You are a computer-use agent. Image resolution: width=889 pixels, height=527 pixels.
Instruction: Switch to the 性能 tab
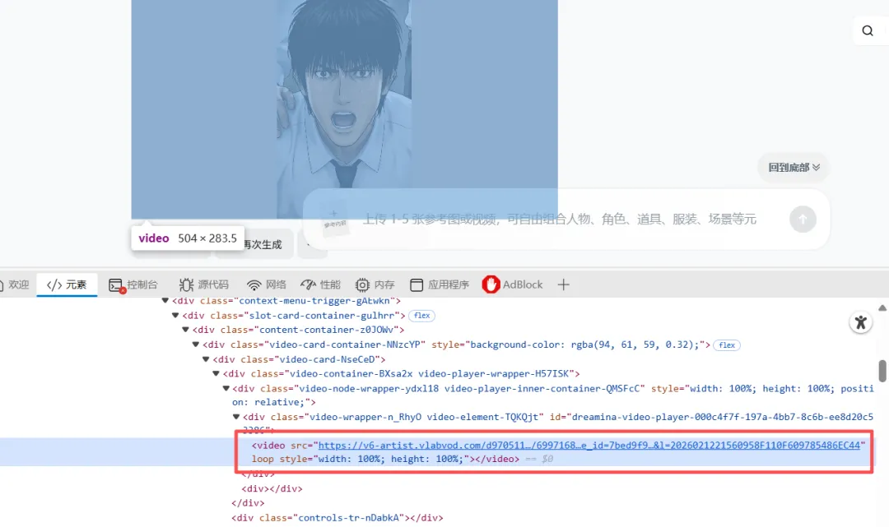pos(321,284)
